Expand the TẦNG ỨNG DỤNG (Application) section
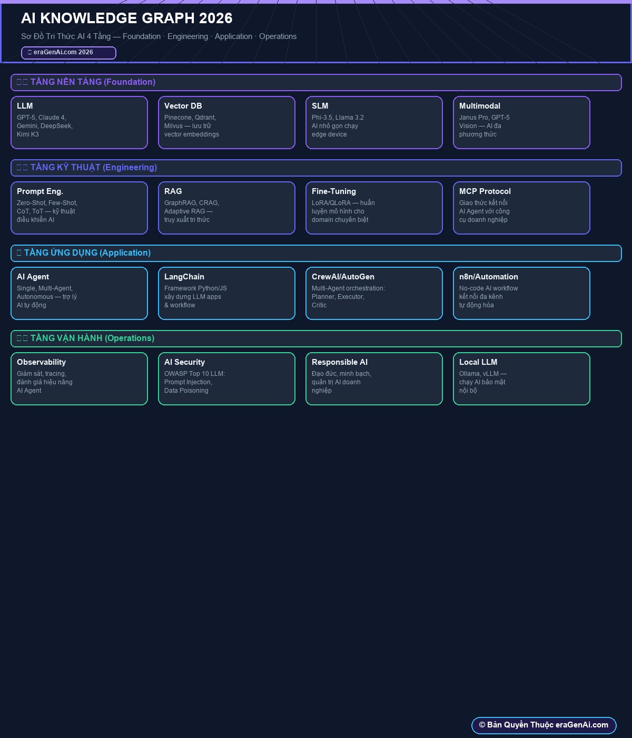Screen dimensions: 632x738 tap(316, 254)
